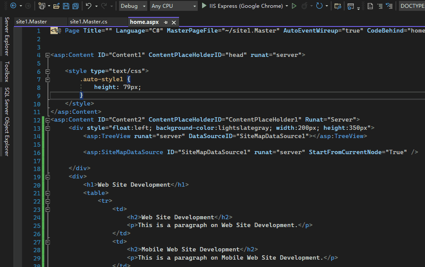Screen dimensions: 425x267
Task: Restart the application with the circular arrow
Action: (x=319, y=6)
